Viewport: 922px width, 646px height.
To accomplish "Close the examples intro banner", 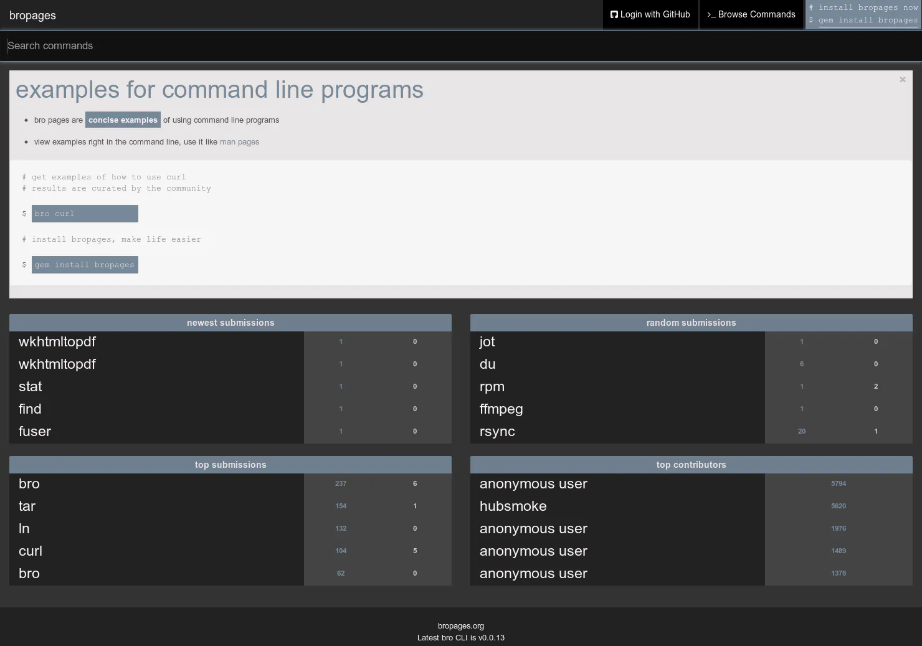I will tap(902, 80).
